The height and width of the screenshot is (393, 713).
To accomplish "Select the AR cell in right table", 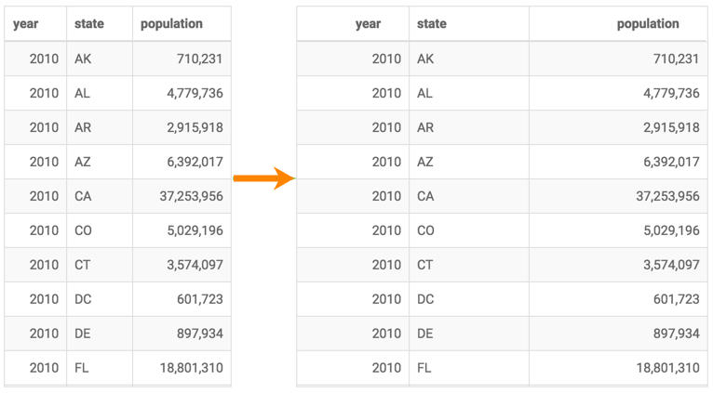I will coord(425,127).
